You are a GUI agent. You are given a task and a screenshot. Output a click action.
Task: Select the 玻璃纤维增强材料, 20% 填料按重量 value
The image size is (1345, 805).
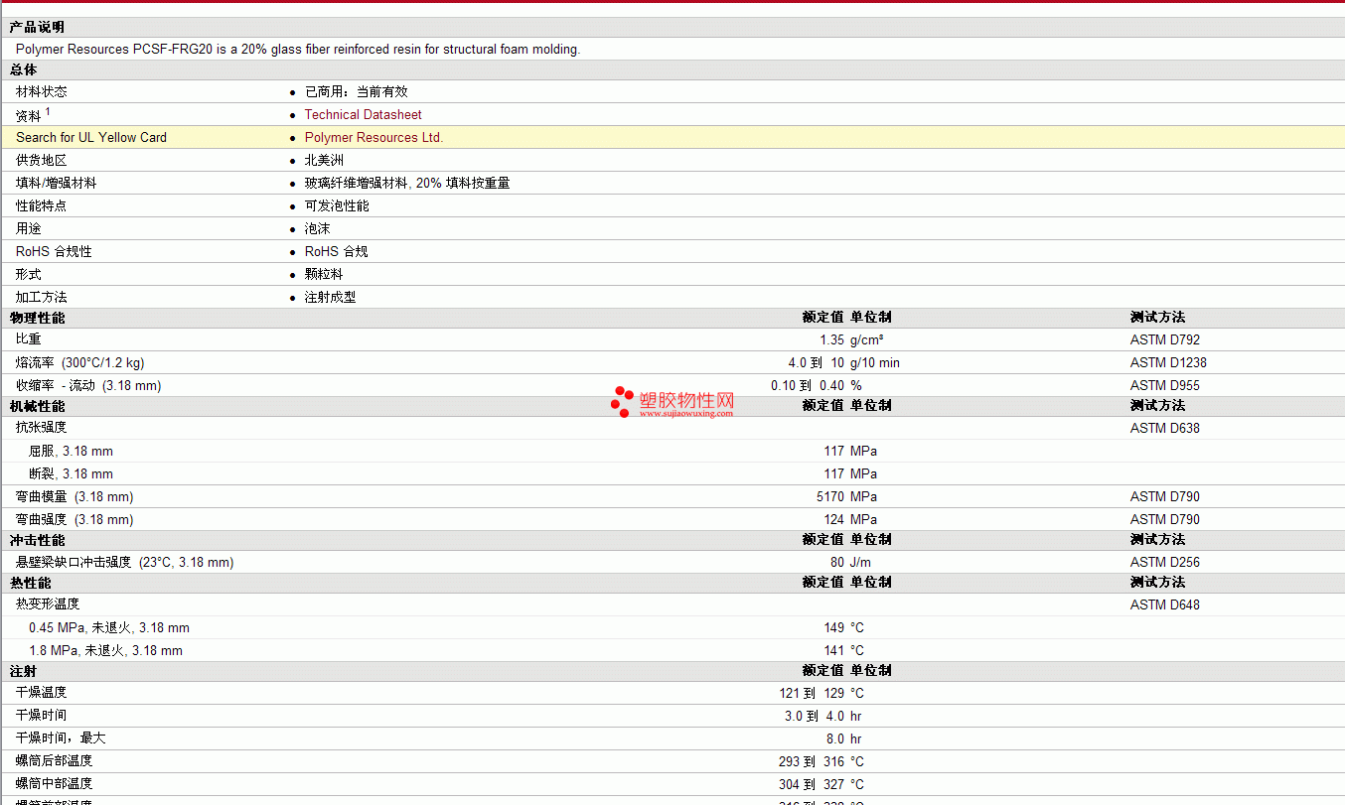tap(407, 183)
